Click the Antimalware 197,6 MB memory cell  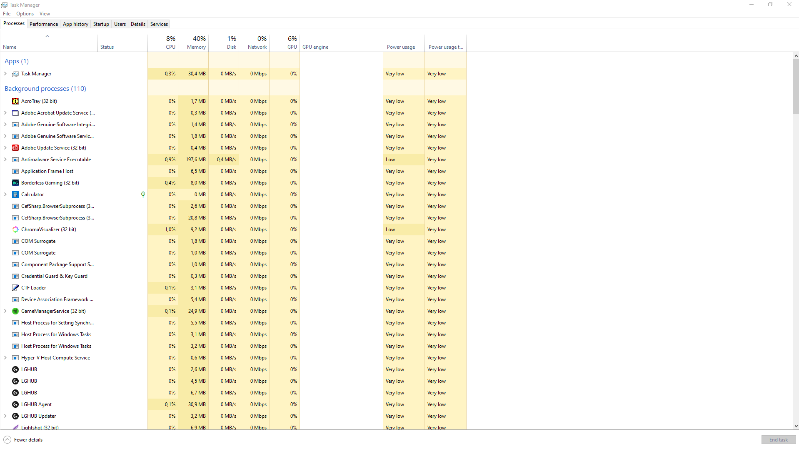point(193,160)
